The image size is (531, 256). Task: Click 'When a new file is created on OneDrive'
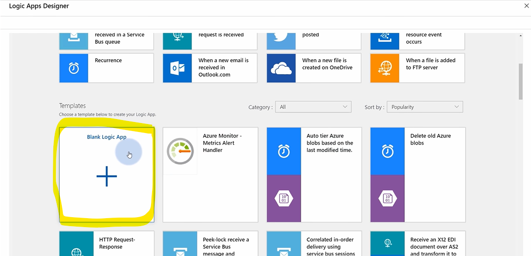tap(327, 64)
